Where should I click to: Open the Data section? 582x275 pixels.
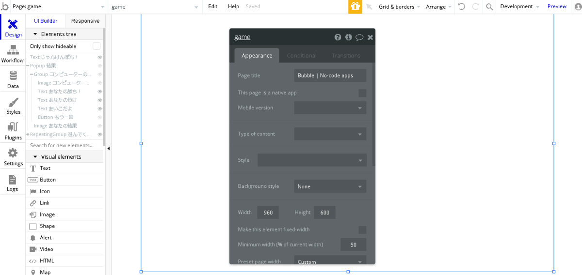[13, 79]
